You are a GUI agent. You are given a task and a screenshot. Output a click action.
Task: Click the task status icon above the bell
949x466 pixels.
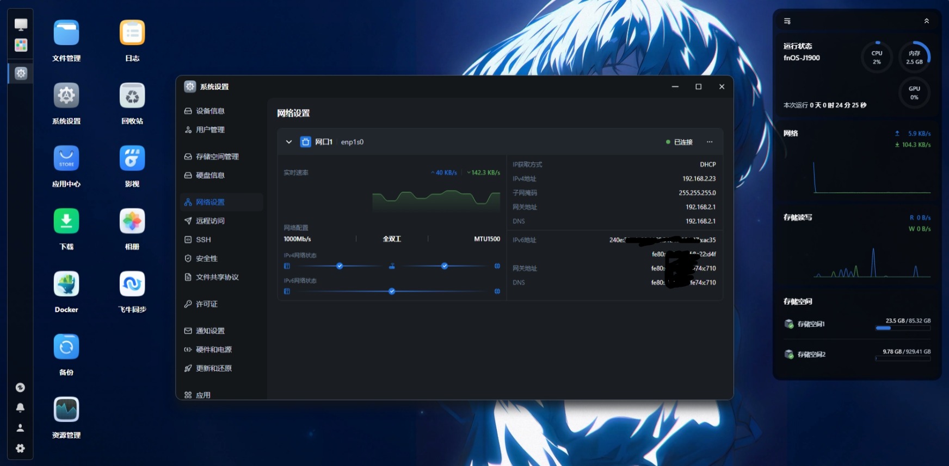point(20,387)
